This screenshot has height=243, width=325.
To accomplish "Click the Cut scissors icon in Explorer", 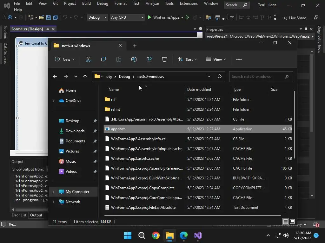I will [88, 59].
